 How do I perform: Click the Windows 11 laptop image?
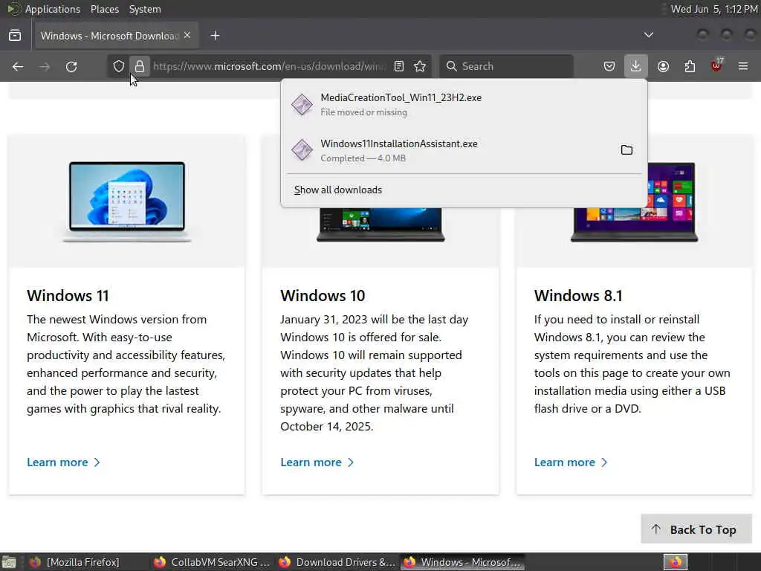point(126,201)
